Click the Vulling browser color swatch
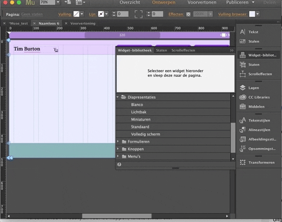This screenshot has width=282, height=222. click(x=252, y=14)
